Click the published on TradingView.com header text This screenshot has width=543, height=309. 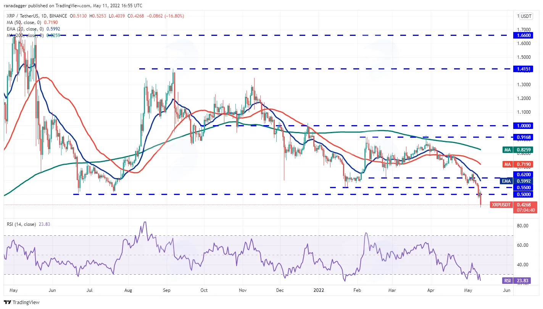point(73,6)
